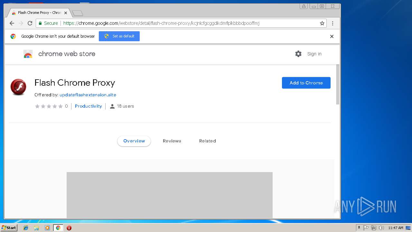Click the chrome web store heading text
Viewport: 412px width, 232px height.
click(x=67, y=54)
